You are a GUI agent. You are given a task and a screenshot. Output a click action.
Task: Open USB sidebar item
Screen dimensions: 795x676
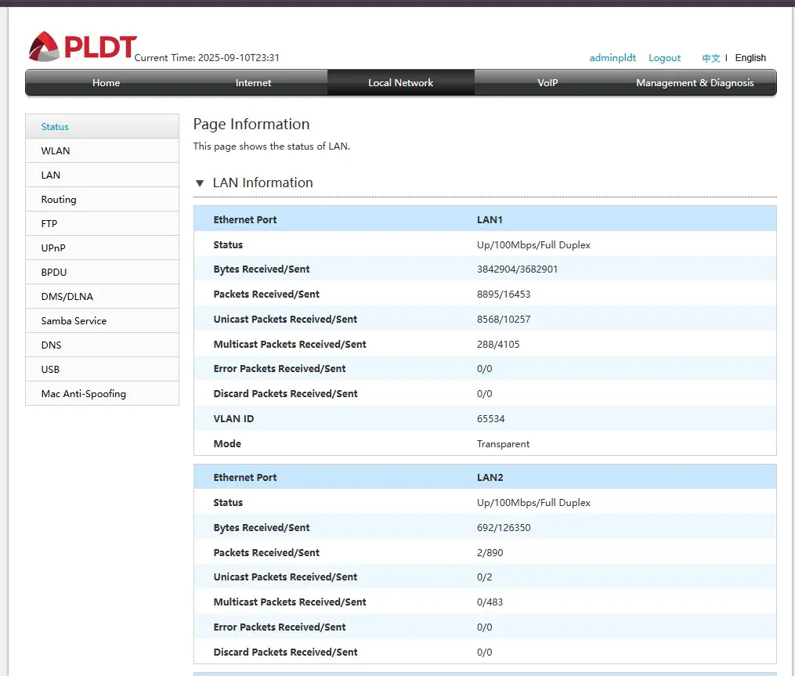102,370
